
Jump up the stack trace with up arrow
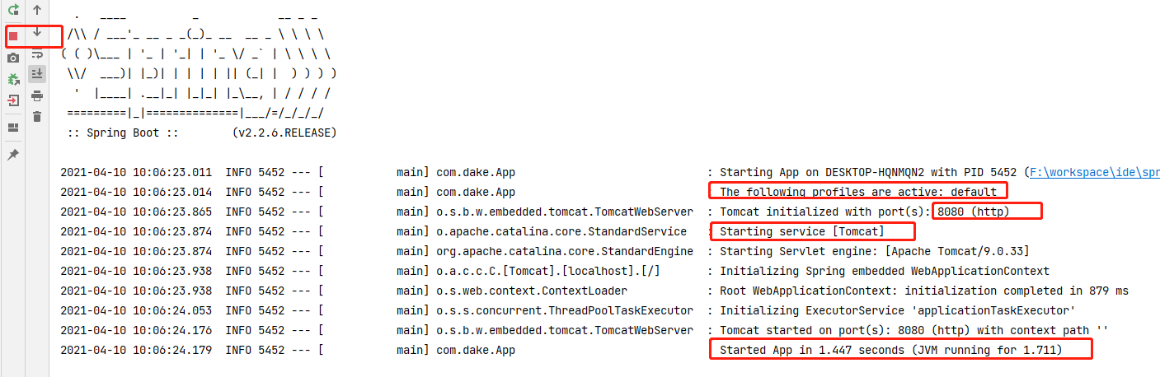point(37,11)
